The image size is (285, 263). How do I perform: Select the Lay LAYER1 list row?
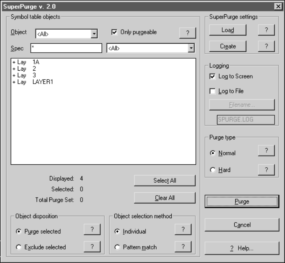point(103,82)
